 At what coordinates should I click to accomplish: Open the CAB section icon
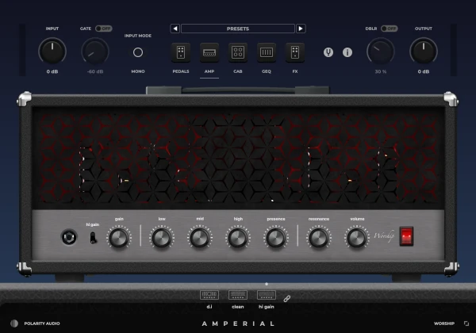238,52
